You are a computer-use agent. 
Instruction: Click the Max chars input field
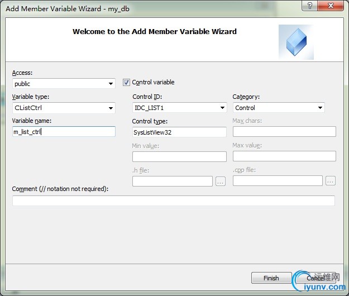[x=284, y=132]
